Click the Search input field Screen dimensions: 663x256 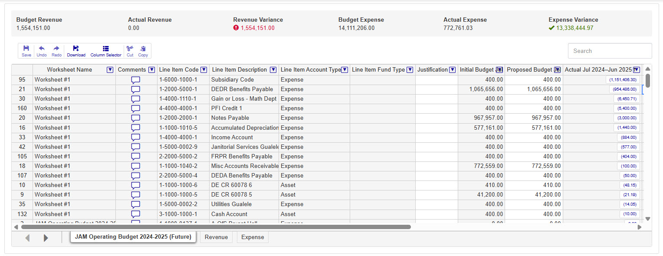610,51
